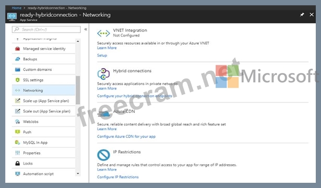
Task: Click the MySQL In App icon
Action: tap(18, 142)
